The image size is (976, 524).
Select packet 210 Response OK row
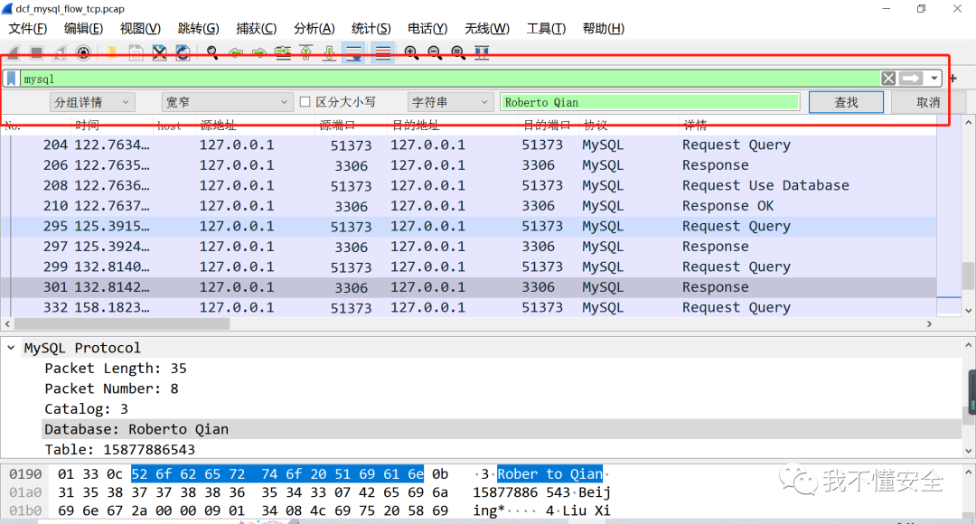tap(468, 206)
